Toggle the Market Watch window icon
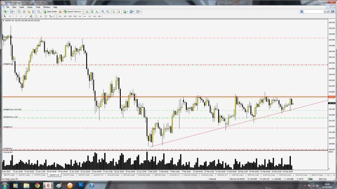Image resolution: width=337 pixels, height=189 pixels. (x=19, y=12)
